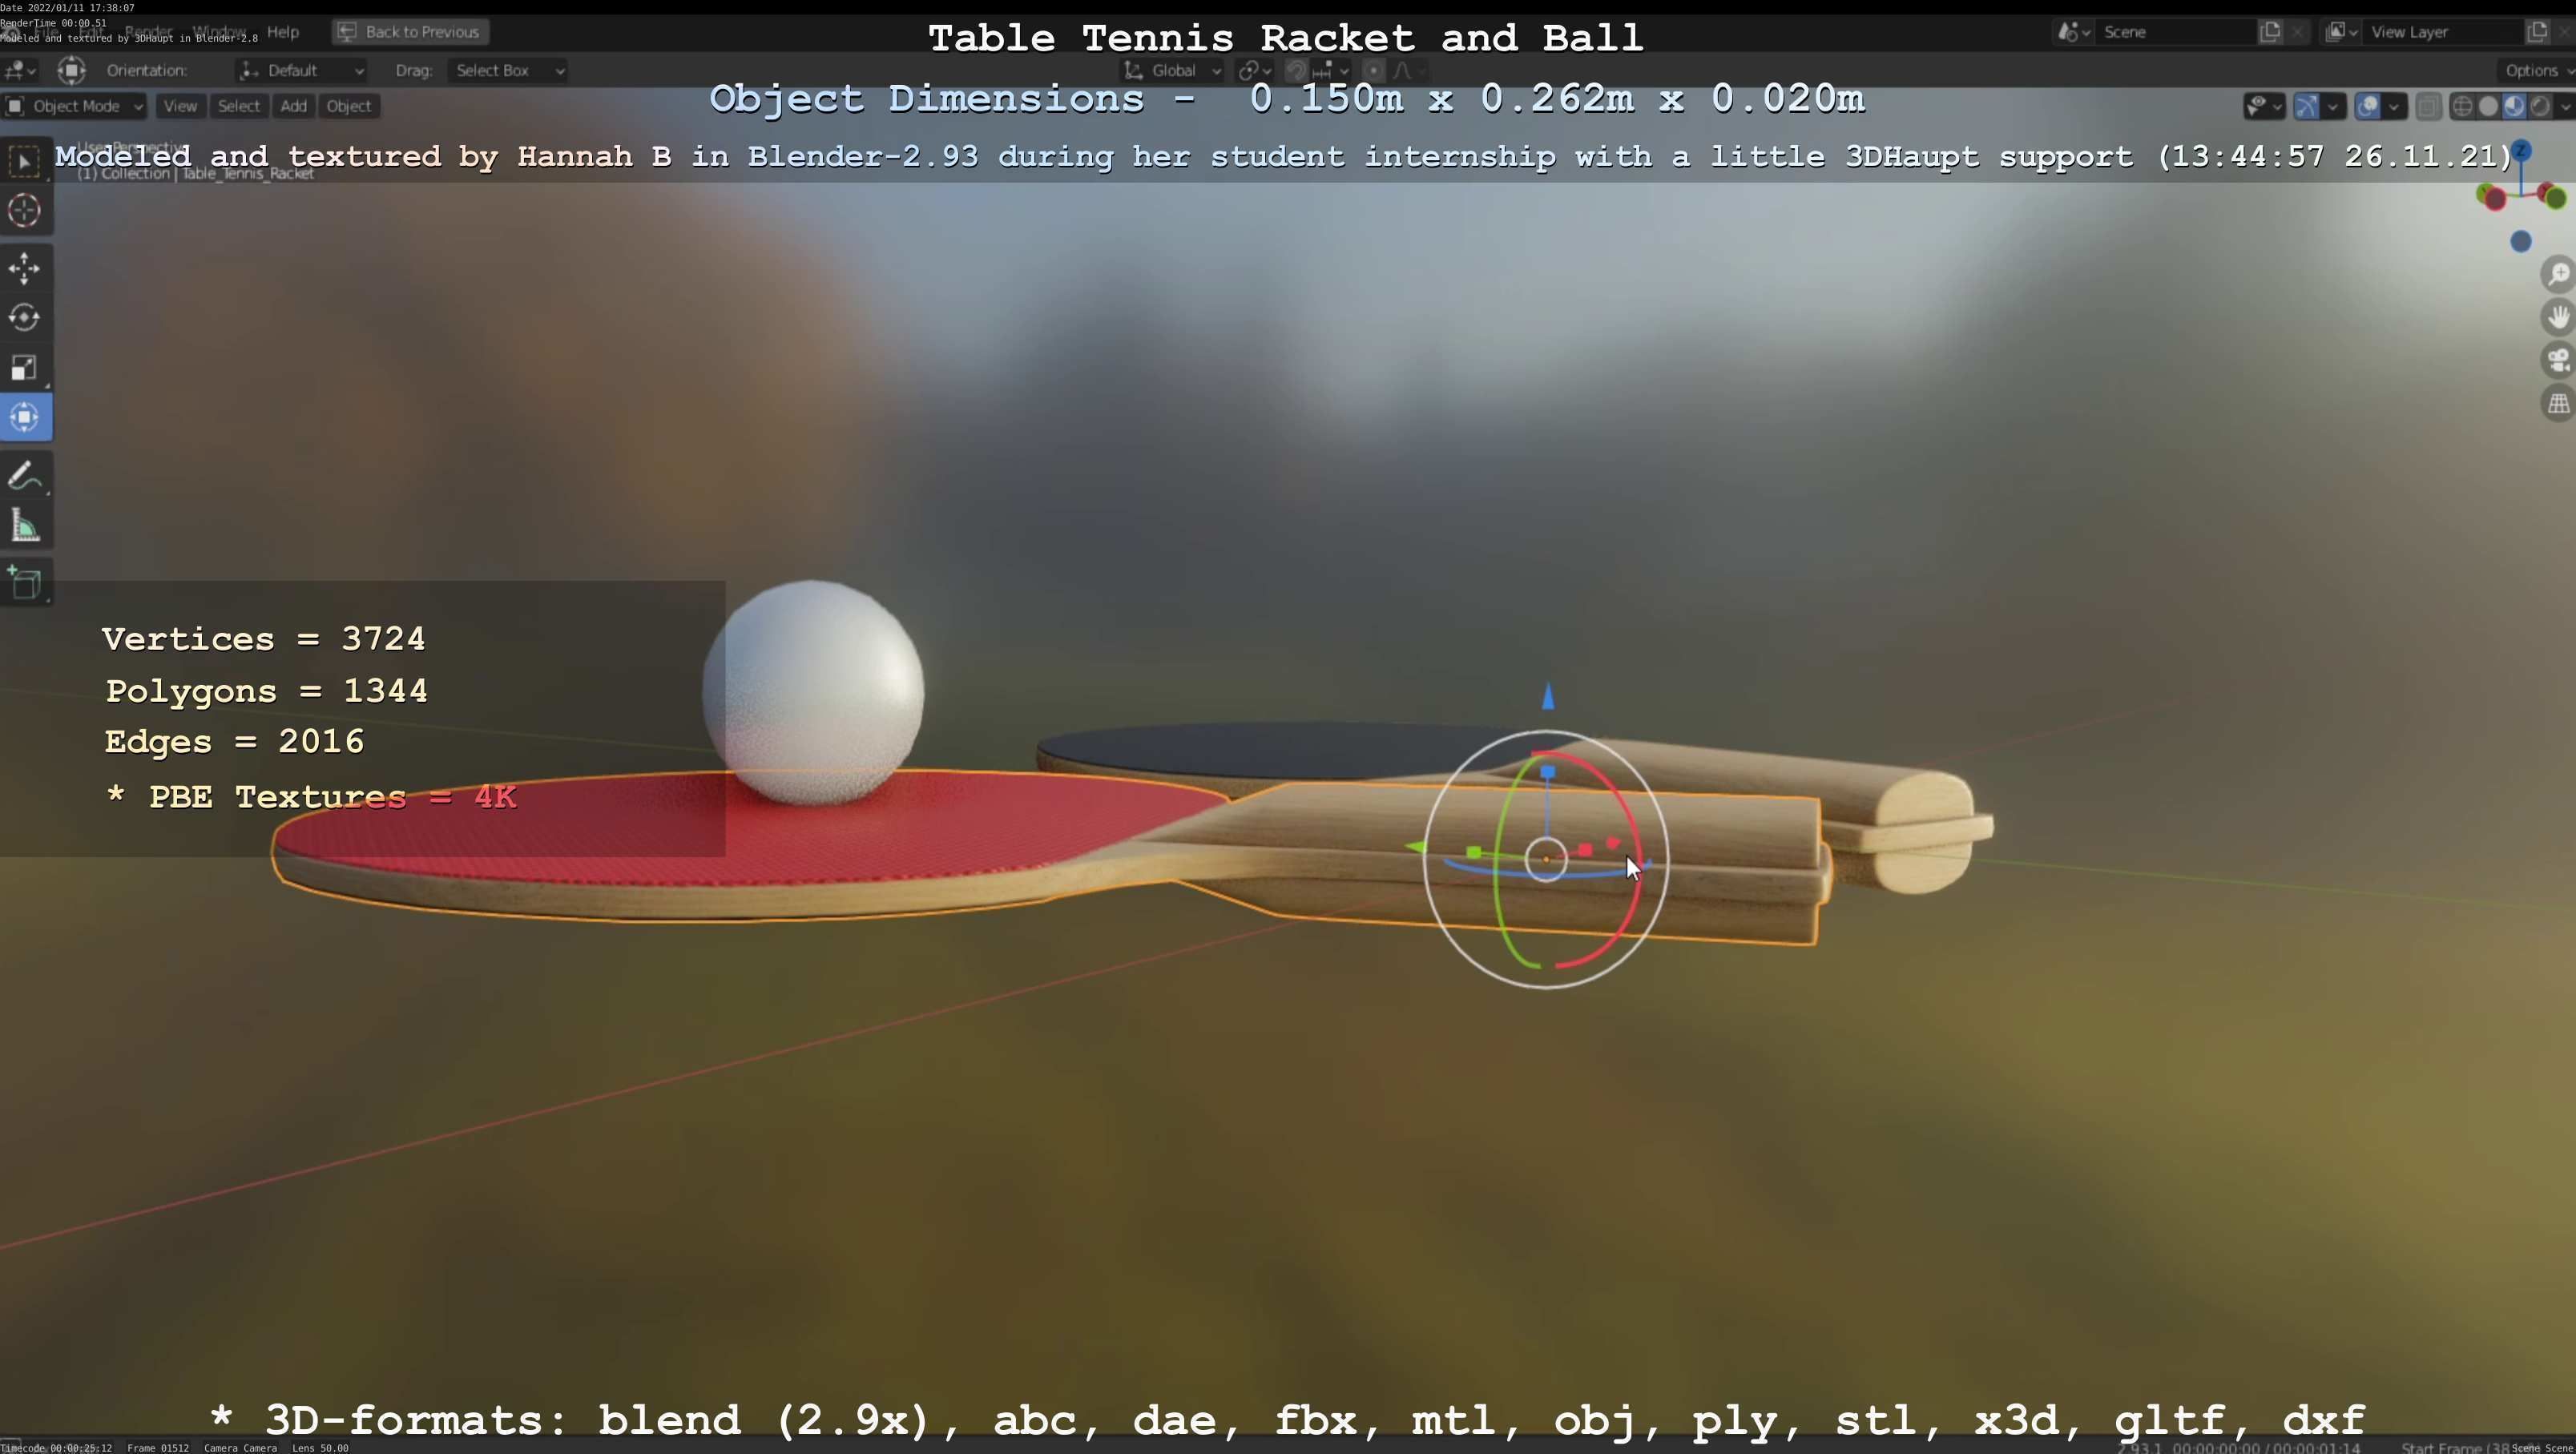Click the pan view hand button
2576x1454 pixels.
[x=2558, y=317]
